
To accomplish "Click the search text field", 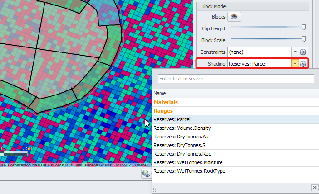I will pos(236,79).
